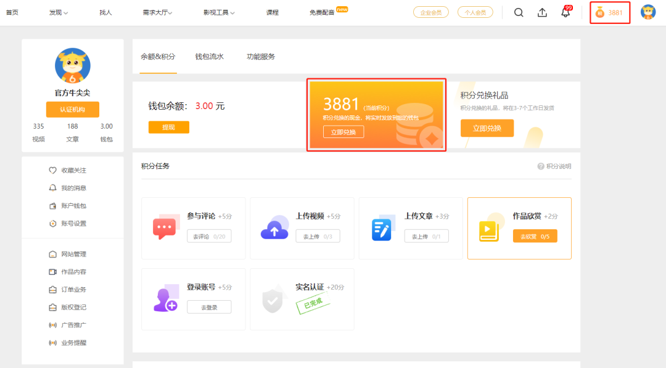Open user avatar in top right corner

point(648,12)
